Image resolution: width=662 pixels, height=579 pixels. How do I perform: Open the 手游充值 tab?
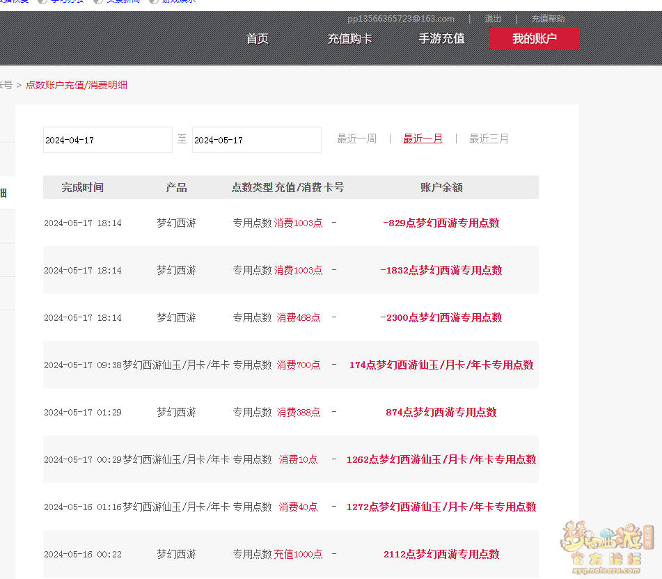tap(441, 39)
